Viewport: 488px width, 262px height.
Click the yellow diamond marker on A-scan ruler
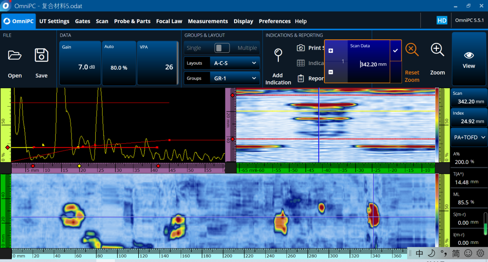click(x=80, y=166)
